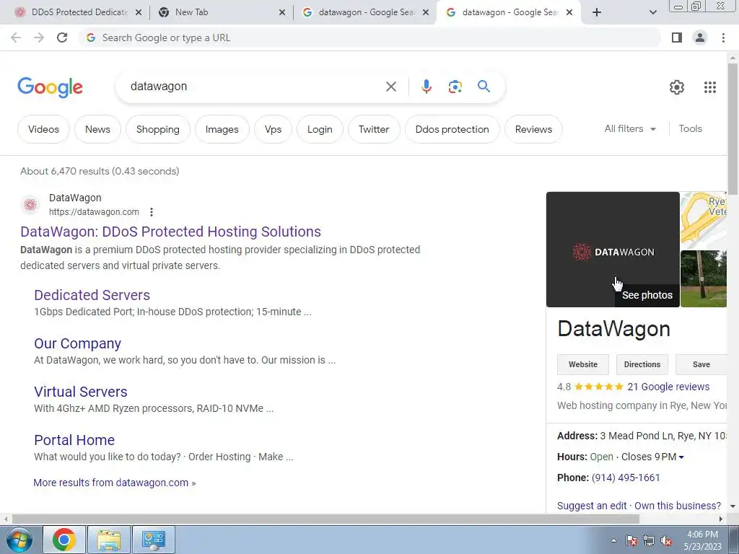Image resolution: width=739 pixels, height=554 pixels.
Task: Open the Our Company sitelink
Action: [x=77, y=343]
